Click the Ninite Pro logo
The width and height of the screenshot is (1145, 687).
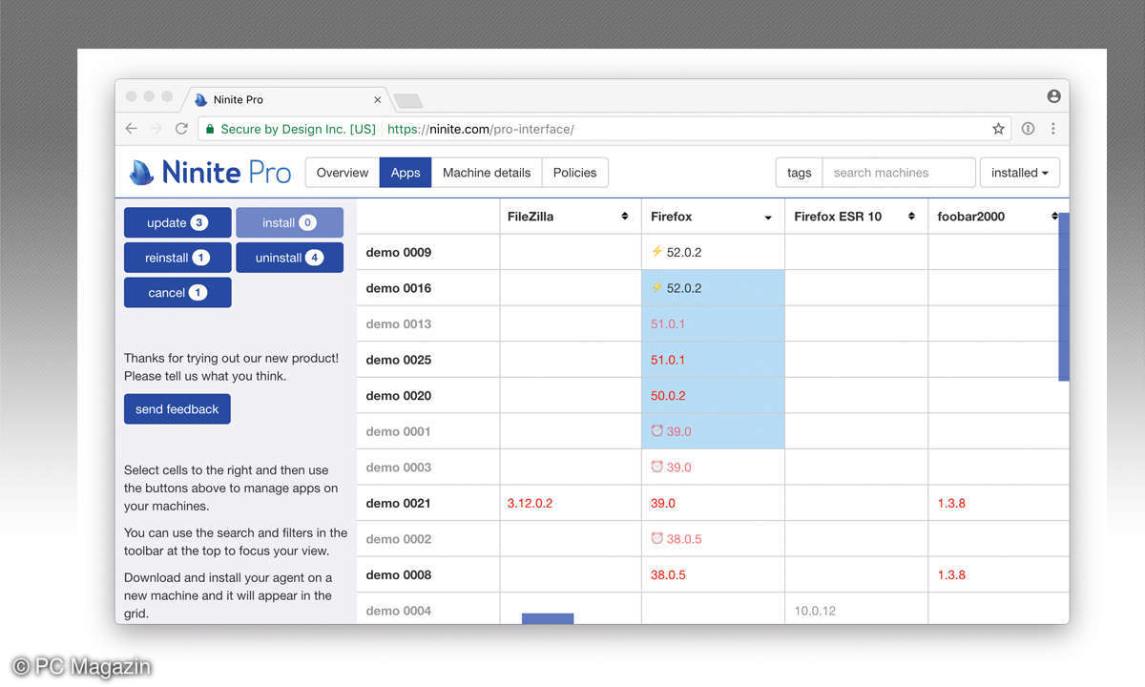[x=210, y=173]
